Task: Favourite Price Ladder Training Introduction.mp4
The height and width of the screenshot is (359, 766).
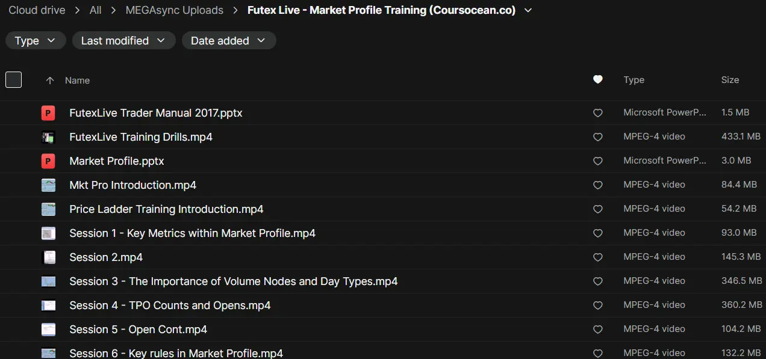Action: (598, 209)
